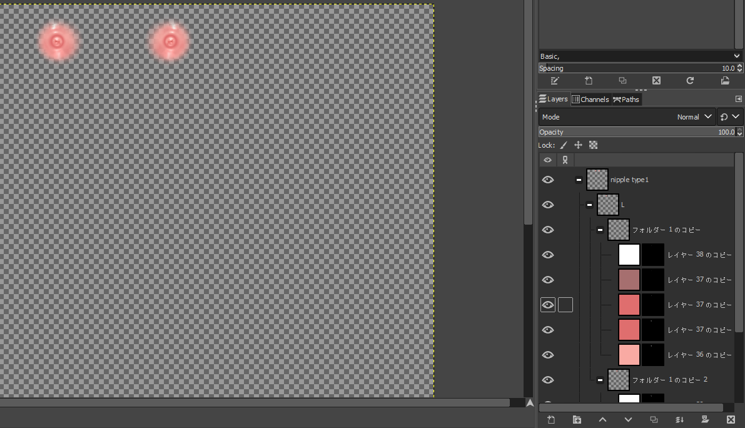Viewport: 745px width, 428px height.
Task: Lock the alpha channel
Action: pos(594,145)
